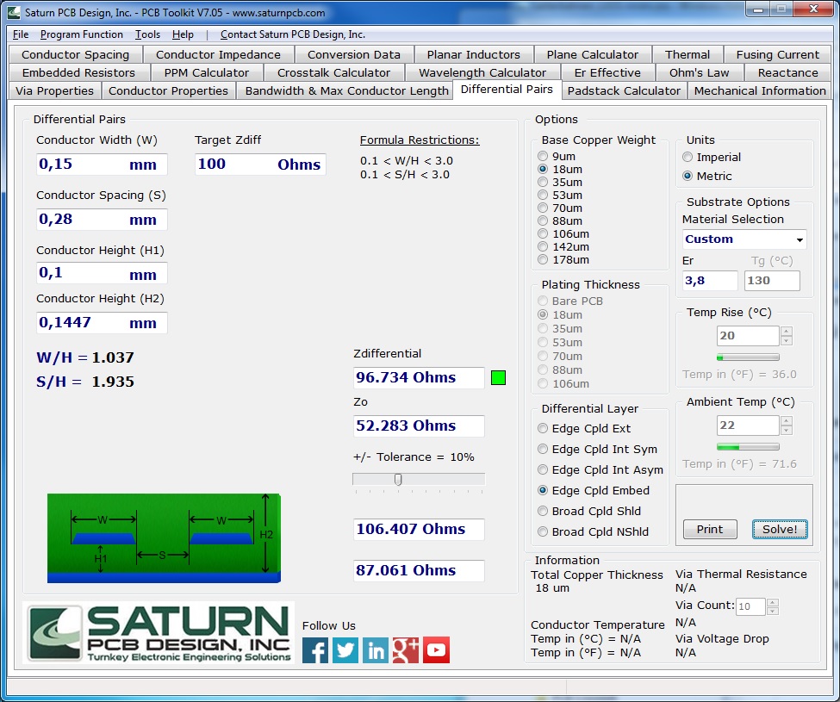Open the Program Function menu
Viewport: 840px width, 702px height.
[x=82, y=34]
